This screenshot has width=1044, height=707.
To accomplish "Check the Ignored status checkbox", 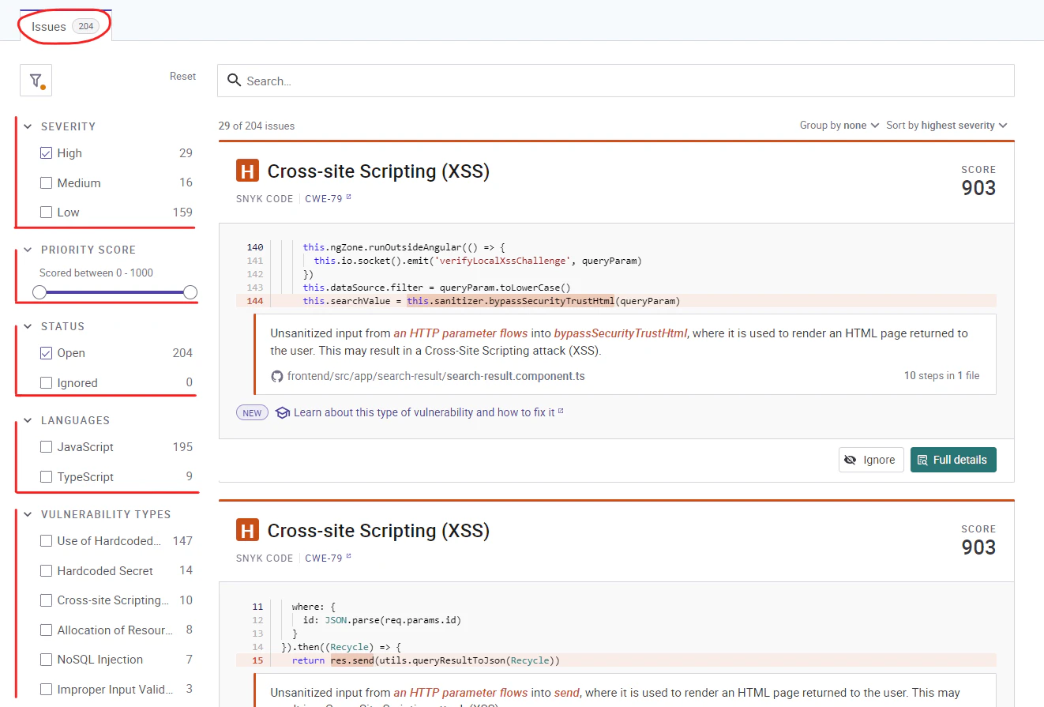I will [x=46, y=383].
